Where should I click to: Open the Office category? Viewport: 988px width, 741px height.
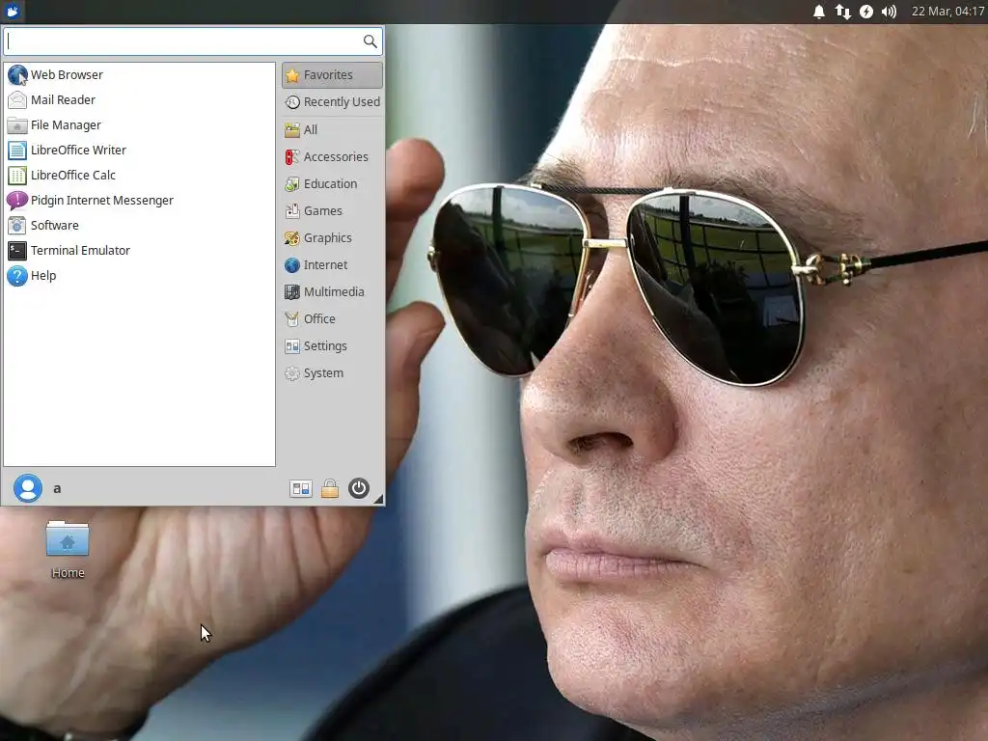(x=332, y=319)
